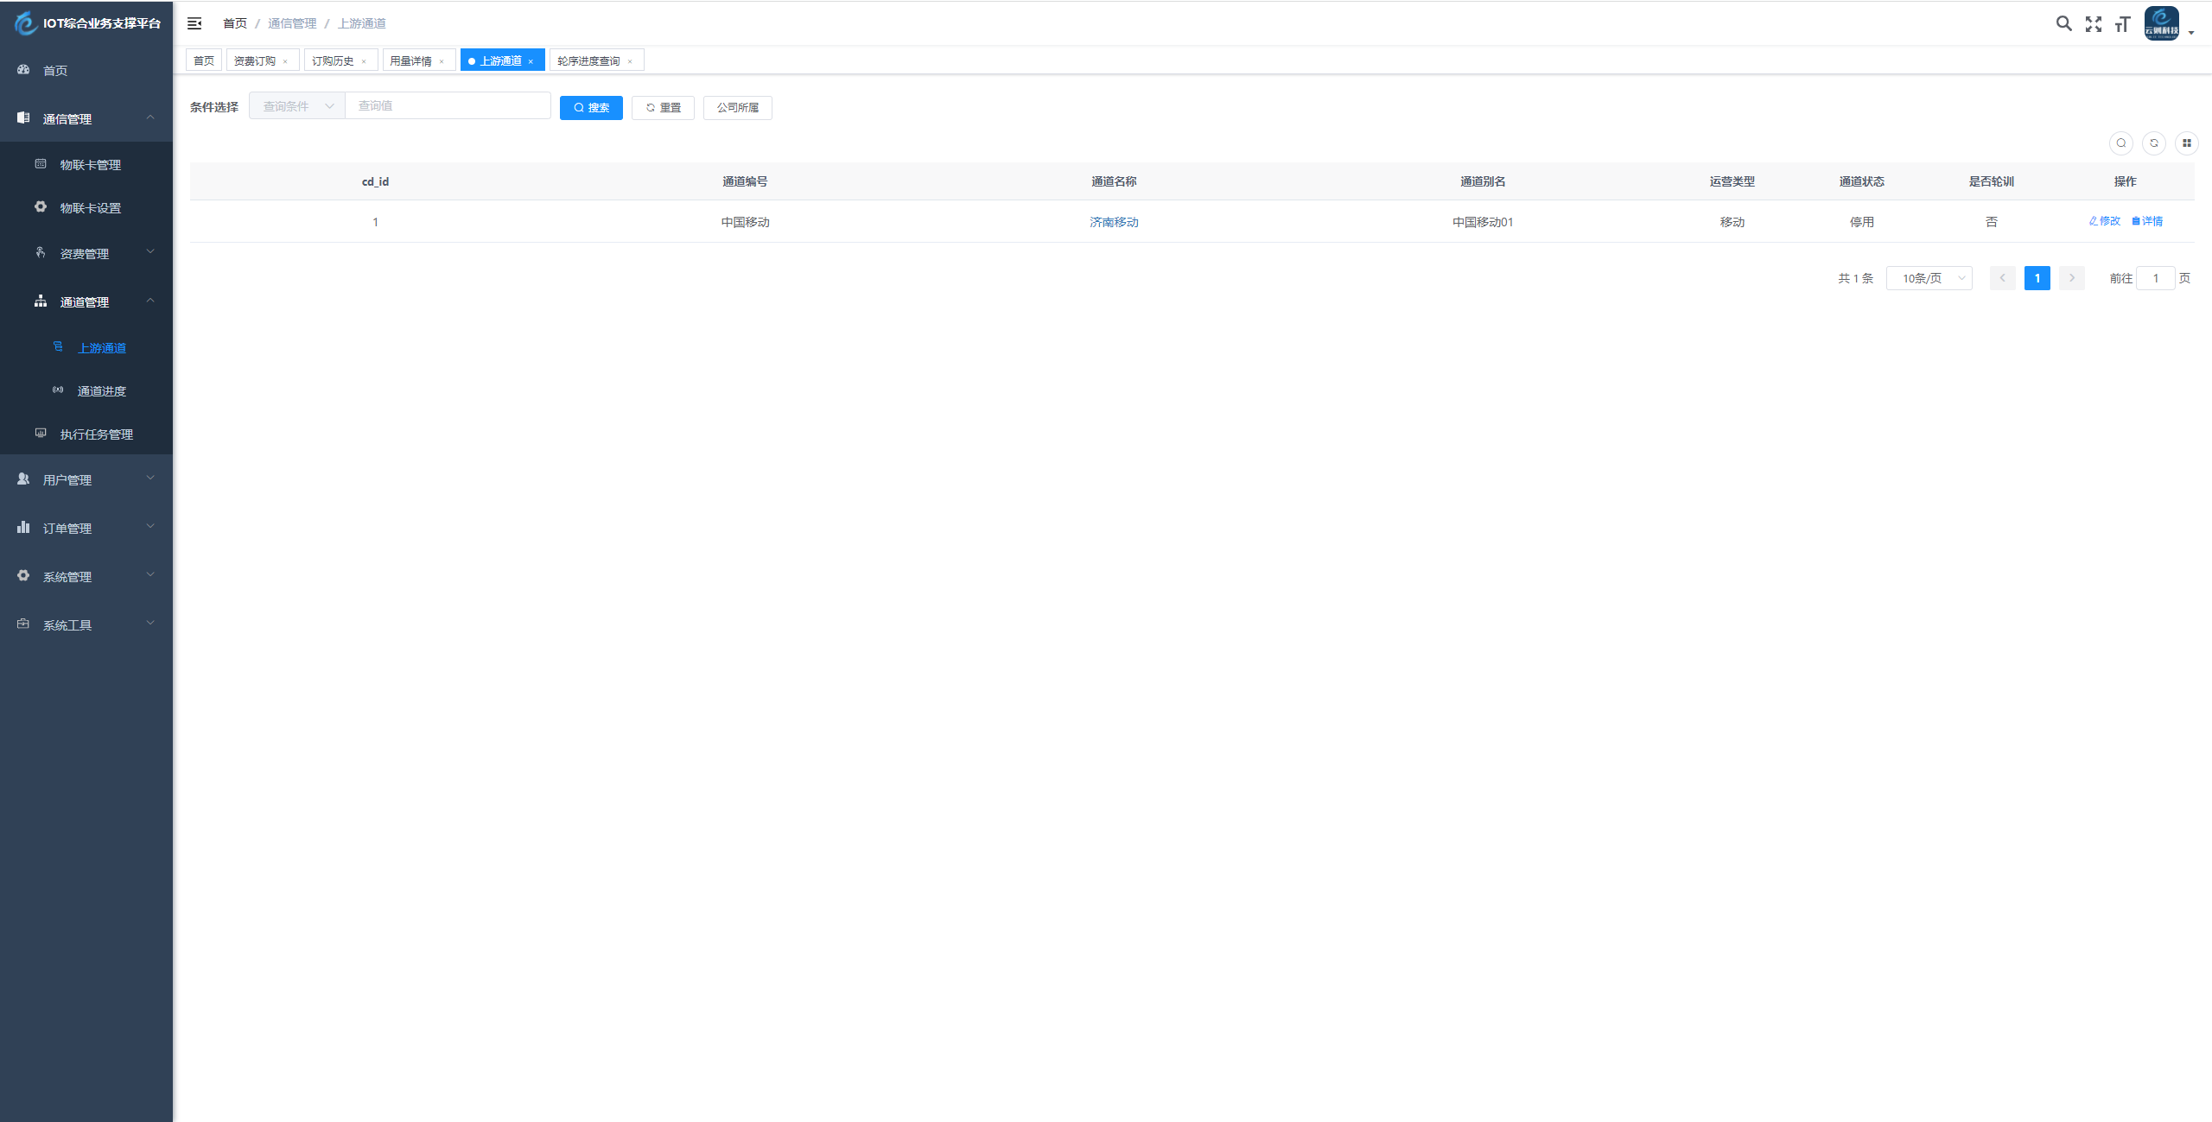Toggle the table search-bar visibility round icon
This screenshot has width=2212, height=1122.
2121,143
